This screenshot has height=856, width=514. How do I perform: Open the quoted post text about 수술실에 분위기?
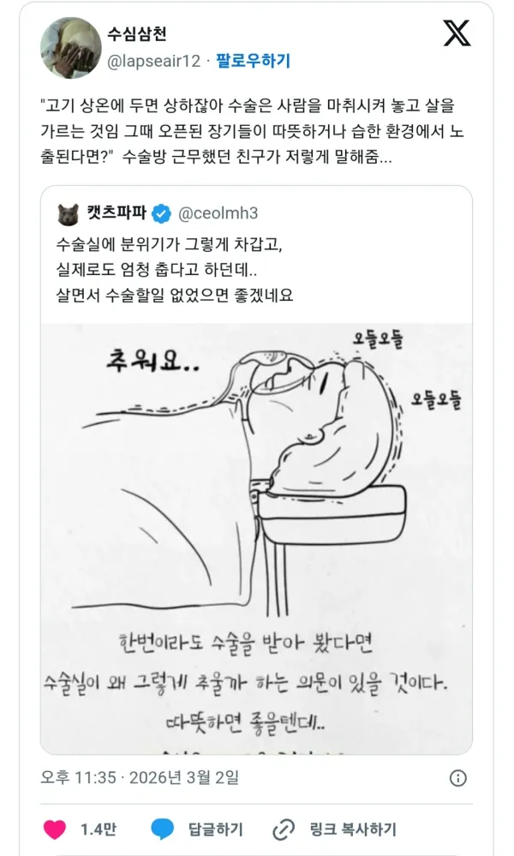tap(175, 270)
